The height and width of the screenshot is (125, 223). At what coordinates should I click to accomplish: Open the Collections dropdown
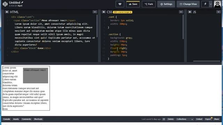pos(185,119)
